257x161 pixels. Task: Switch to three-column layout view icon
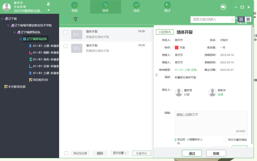[241, 19]
